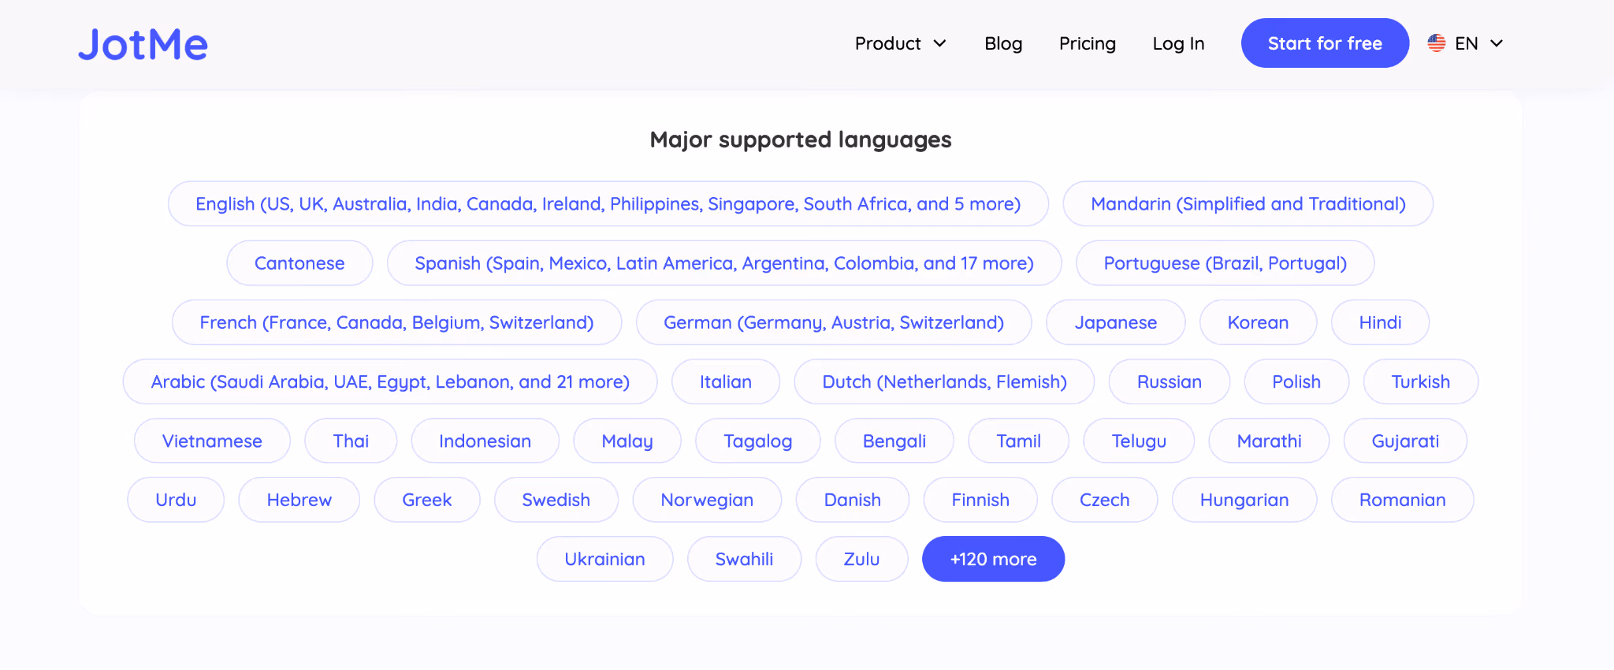Expand the Product menu chevron

[x=939, y=43]
